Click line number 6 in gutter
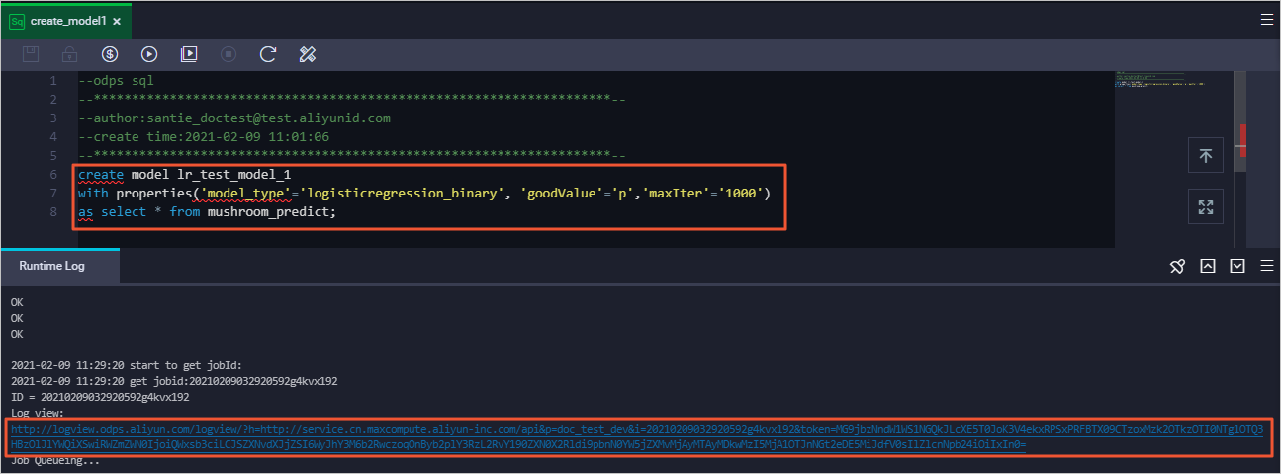 [x=52, y=174]
